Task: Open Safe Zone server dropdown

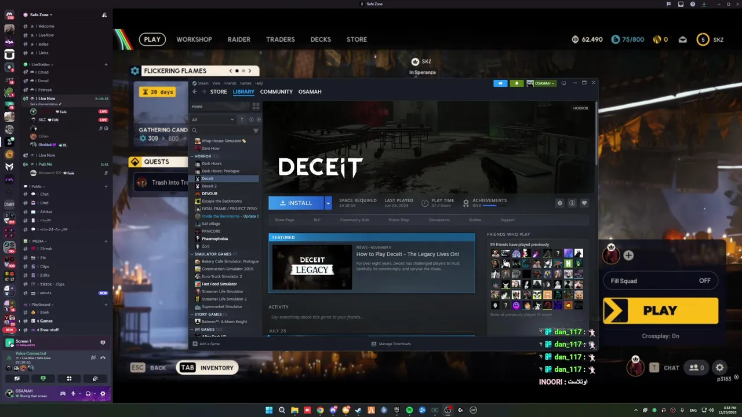Action: (x=41, y=15)
